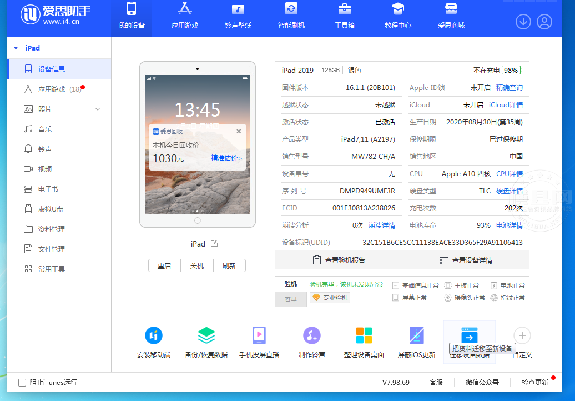Click the 重启 button
Screen dimensions: 575x401
pyautogui.click(x=164, y=265)
